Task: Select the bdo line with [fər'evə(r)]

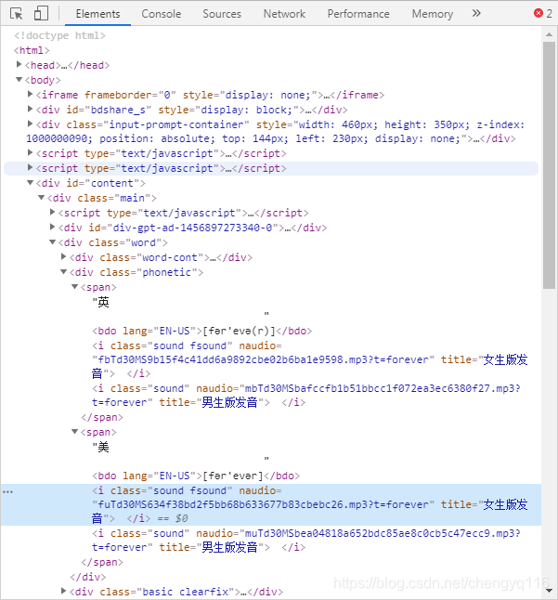Action: [x=201, y=331]
